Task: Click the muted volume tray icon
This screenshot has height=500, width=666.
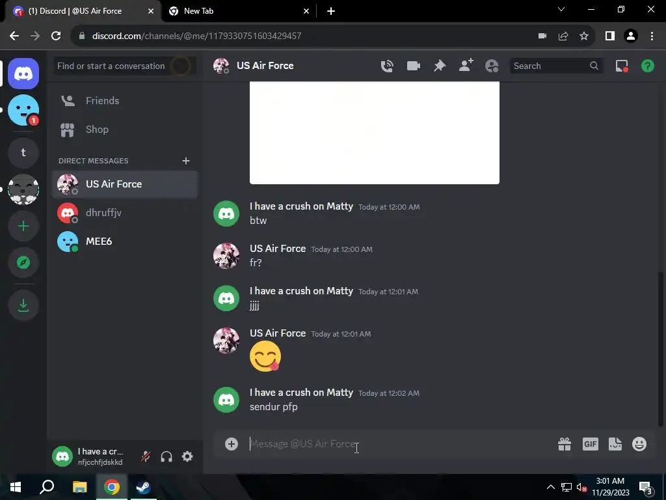Action: [581, 487]
